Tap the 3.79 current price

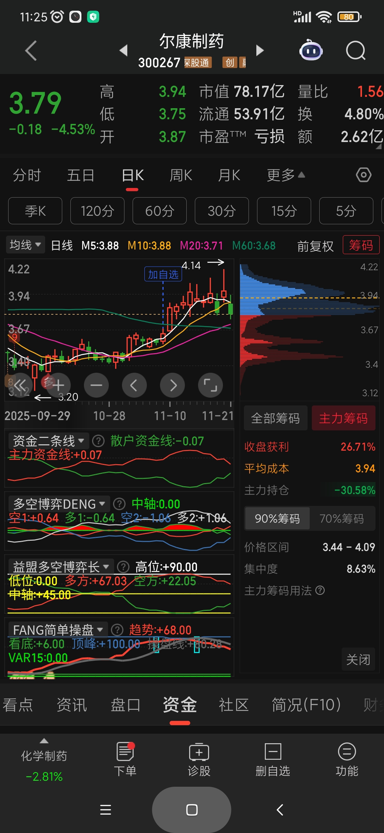click(35, 103)
